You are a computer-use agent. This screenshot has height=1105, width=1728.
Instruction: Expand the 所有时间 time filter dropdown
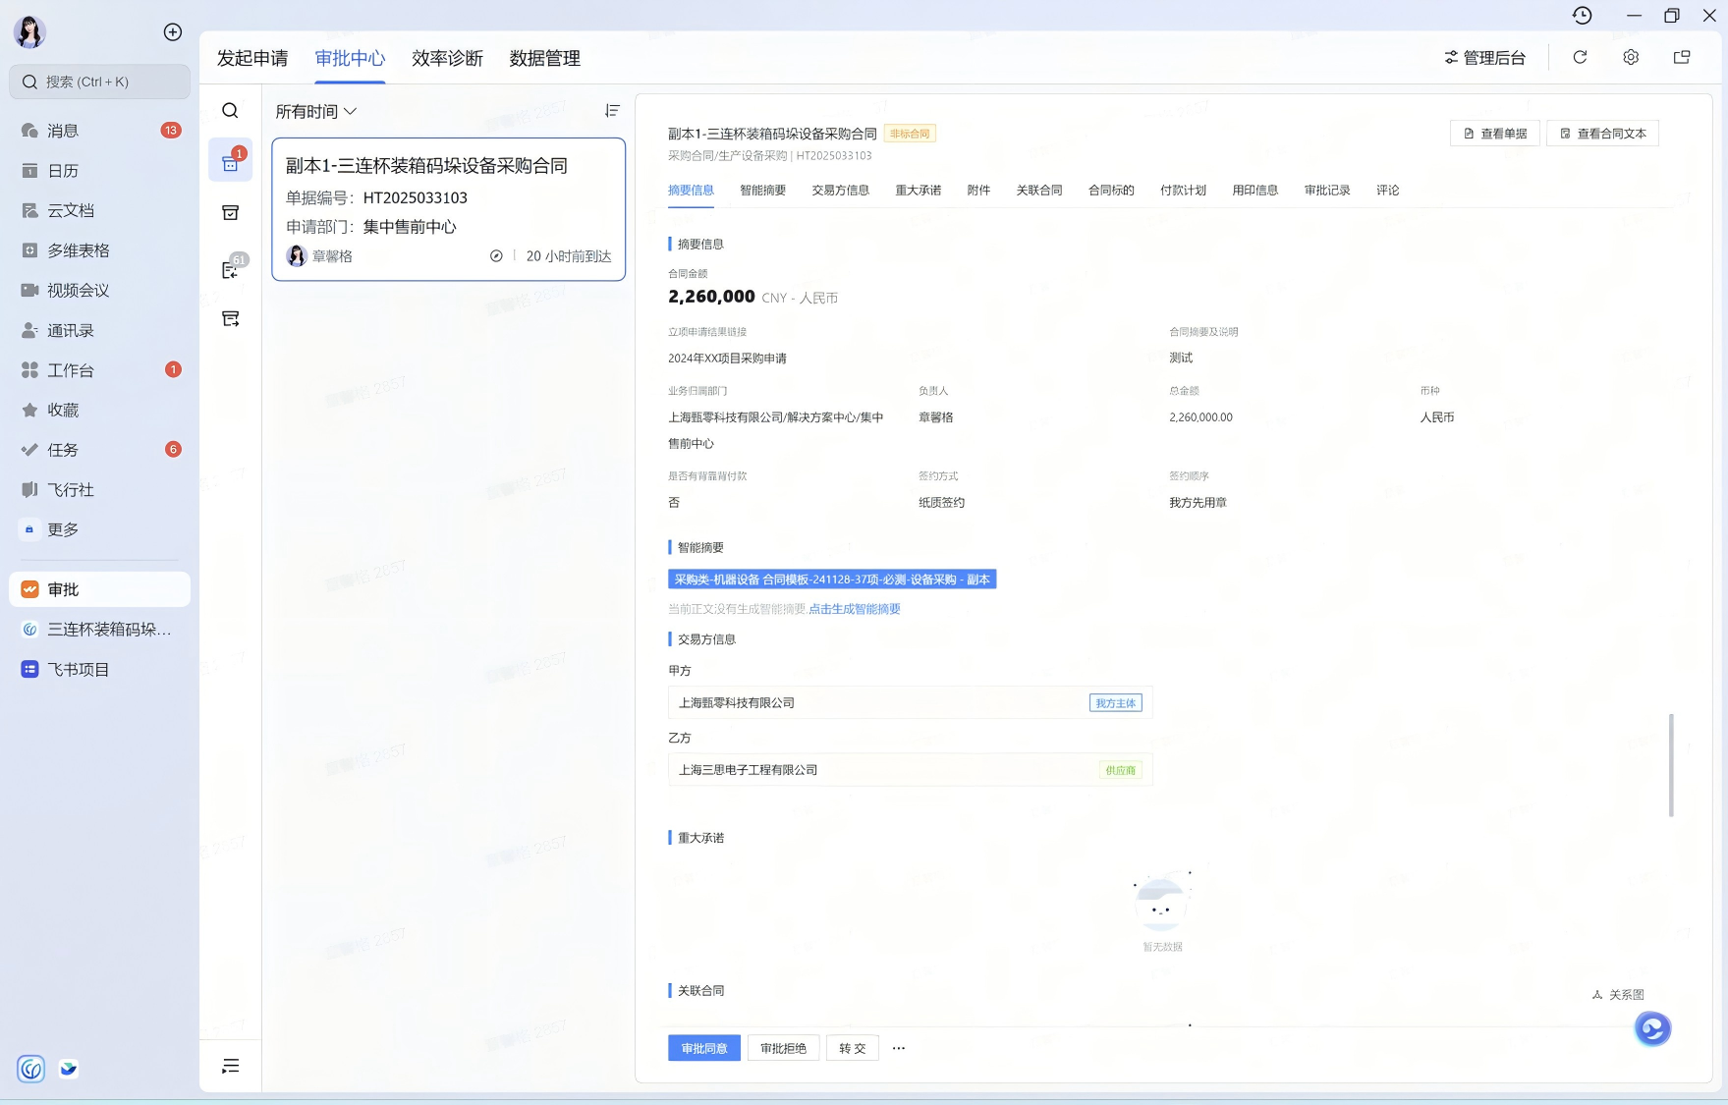click(315, 112)
